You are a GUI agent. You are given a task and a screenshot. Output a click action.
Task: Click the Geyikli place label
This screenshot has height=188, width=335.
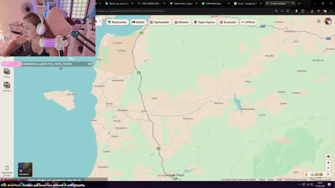point(109,104)
